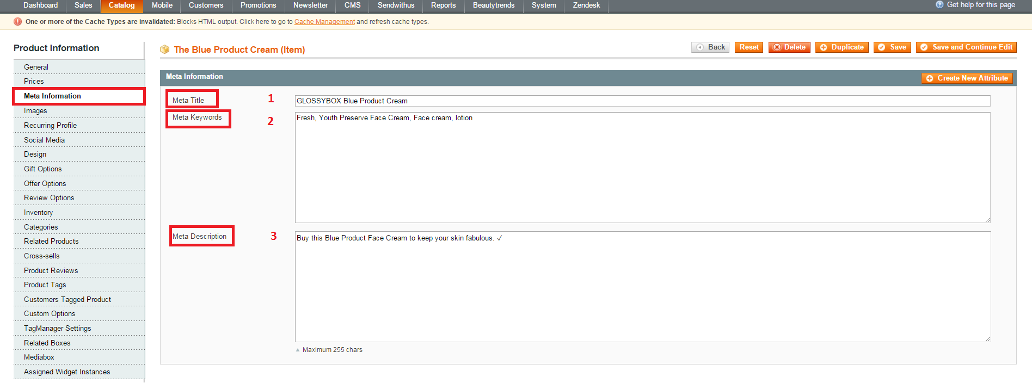This screenshot has height=383, width=1032.
Task: Select the Categories tab
Action: coord(79,227)
